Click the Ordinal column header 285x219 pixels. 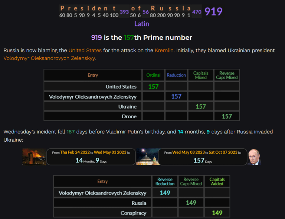tap(153, 75)
